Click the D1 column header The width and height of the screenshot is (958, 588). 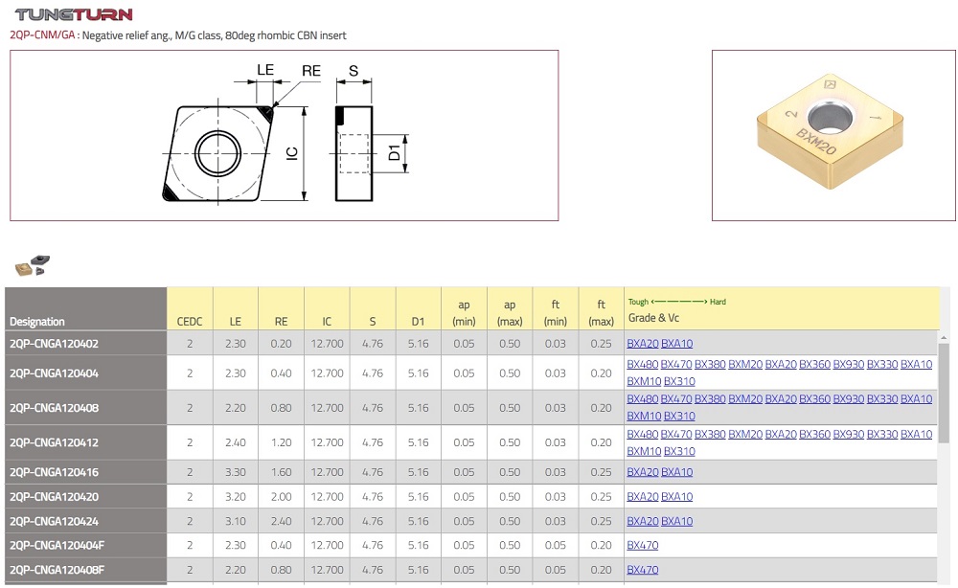click(418, 309)
